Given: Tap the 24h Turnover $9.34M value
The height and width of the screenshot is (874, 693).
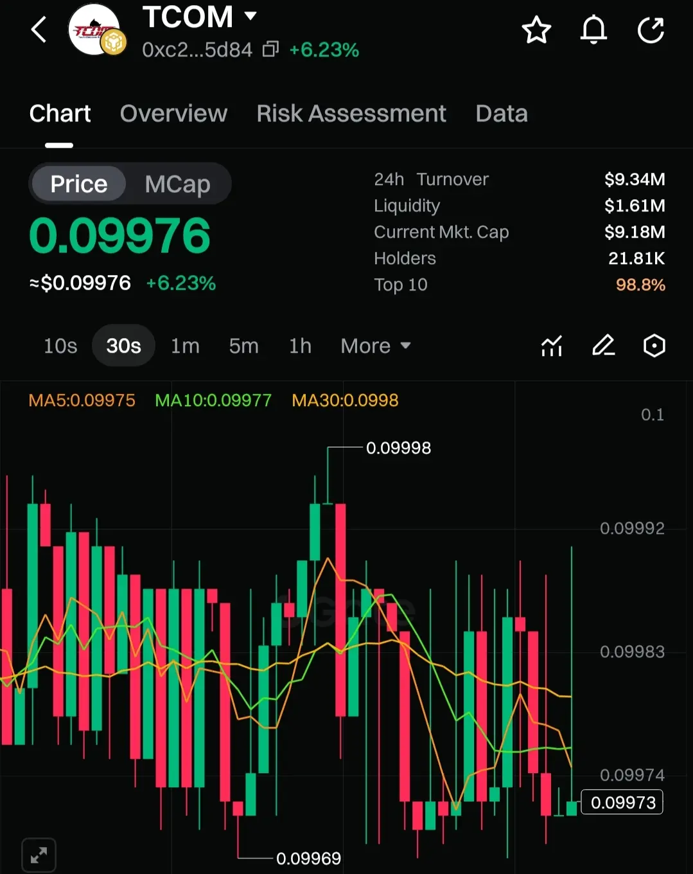Looking at the screenshot, I should (635, 179).
